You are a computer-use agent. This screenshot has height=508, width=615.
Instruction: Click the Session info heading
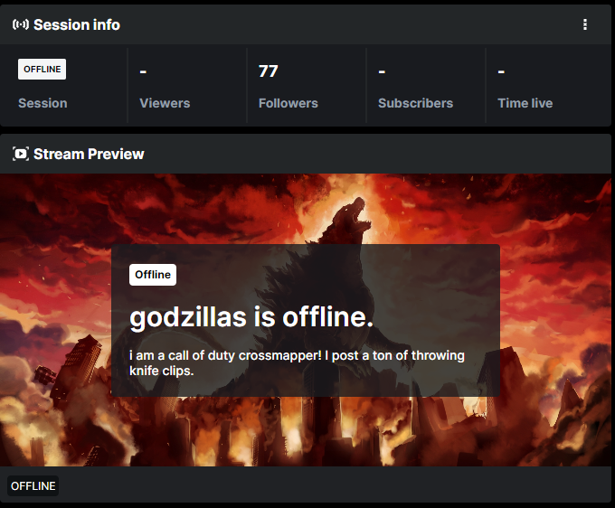(x=77, y=24)
